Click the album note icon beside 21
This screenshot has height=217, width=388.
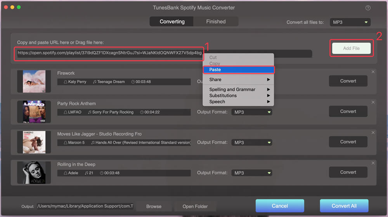[x=87, y=173]
